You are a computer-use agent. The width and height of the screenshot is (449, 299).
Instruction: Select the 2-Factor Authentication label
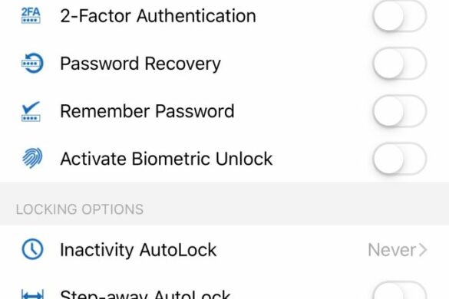tap(158, 16)
